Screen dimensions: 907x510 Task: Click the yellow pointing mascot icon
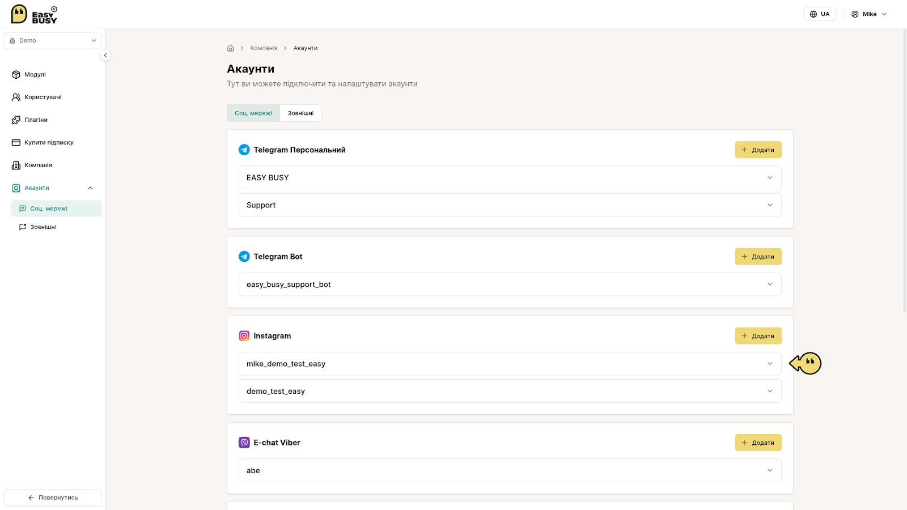[806, 363]
